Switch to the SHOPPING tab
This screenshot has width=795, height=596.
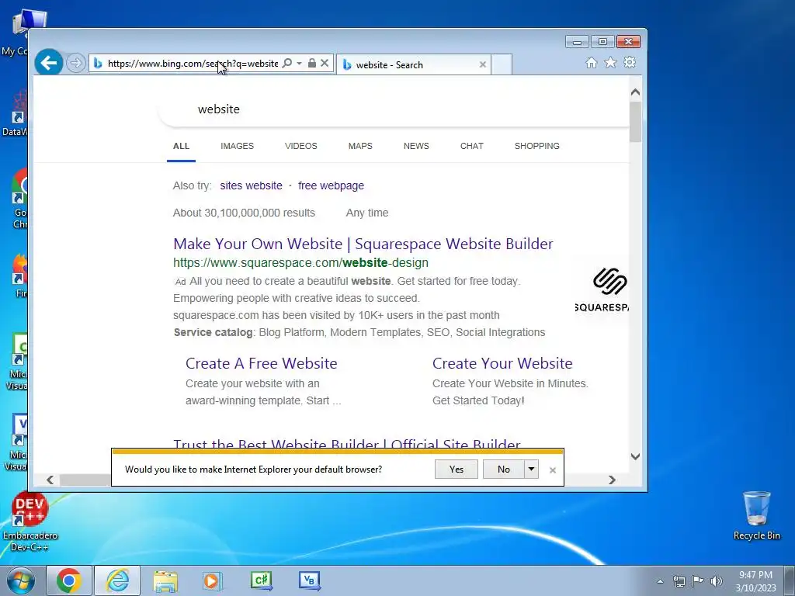(537, 146)
